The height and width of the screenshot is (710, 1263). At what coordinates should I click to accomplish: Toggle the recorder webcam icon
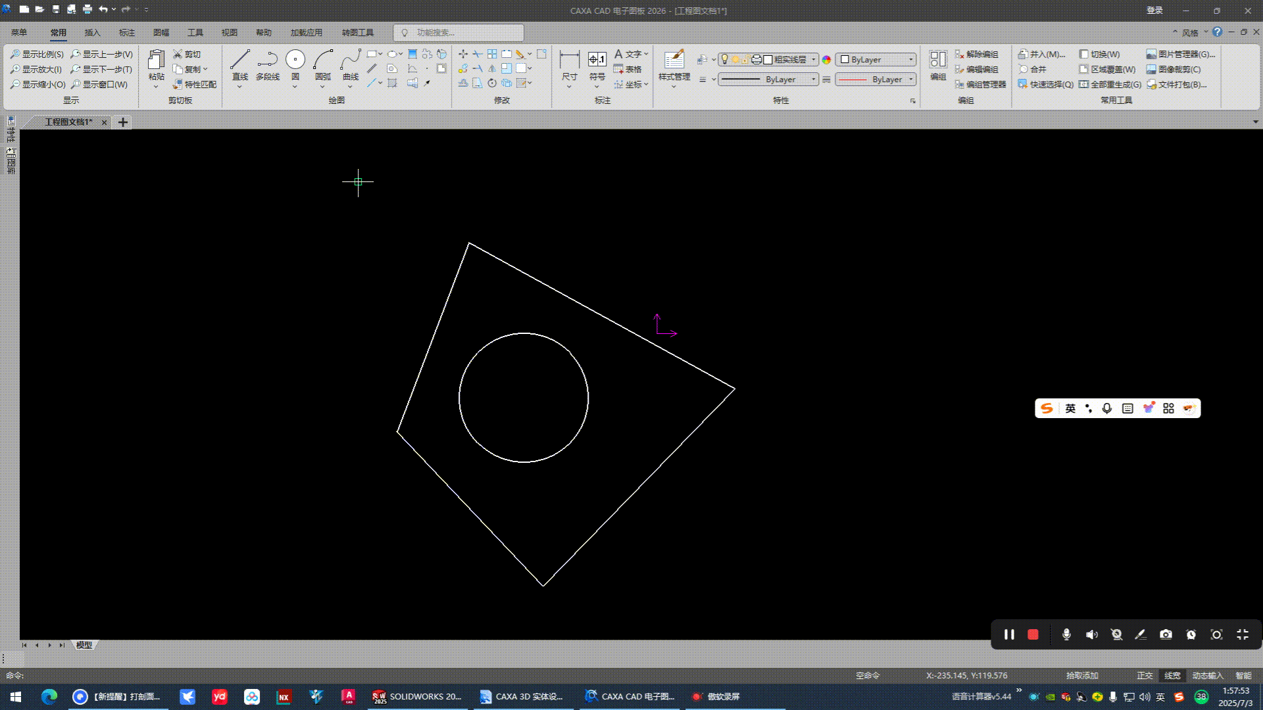click(x=1116, y=634)
